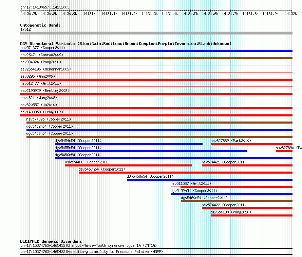Open the nsv511587 (Arlt2011) variant
Viewport: 302px width, 257px height.
[191, 183]
